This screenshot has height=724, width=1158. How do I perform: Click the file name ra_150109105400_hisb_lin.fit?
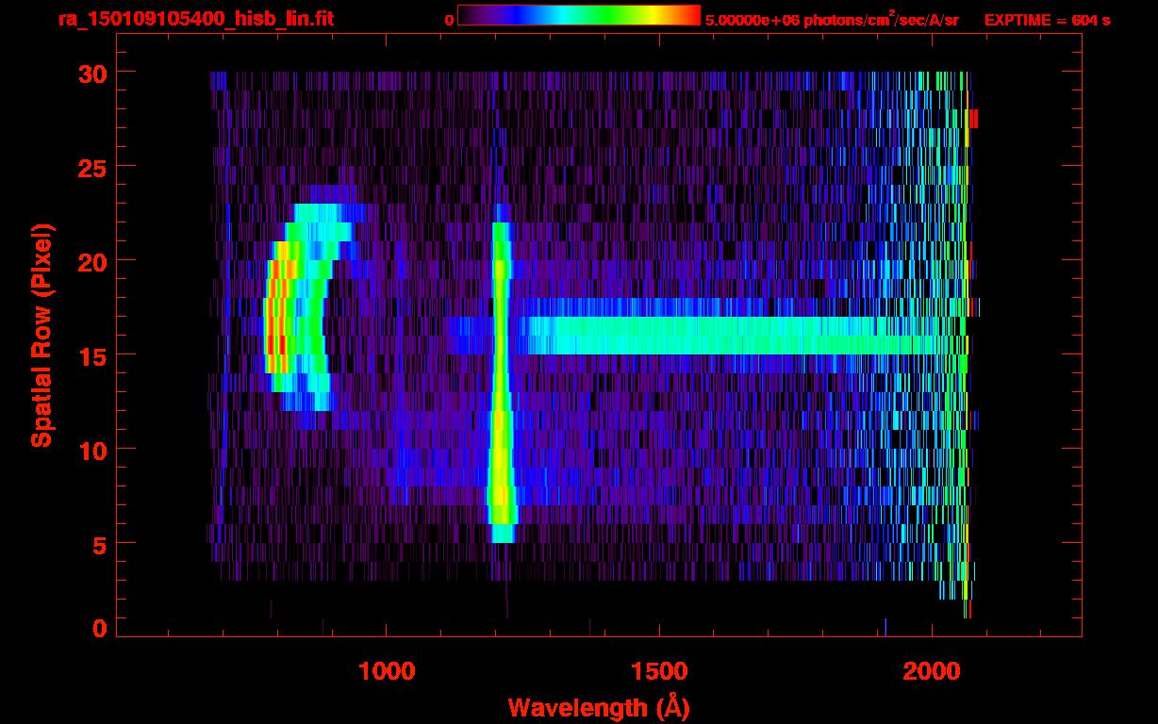pos(194,19)
